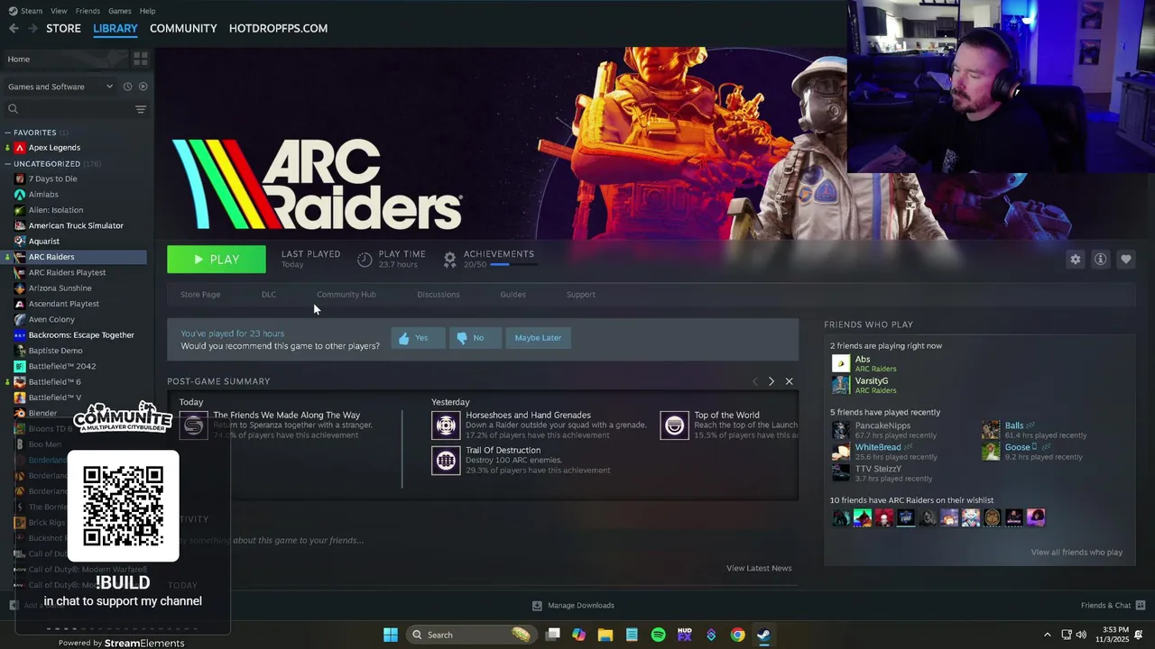
Task: Add ARC Raiders to favorites heart
Action: pos(1125,259)
